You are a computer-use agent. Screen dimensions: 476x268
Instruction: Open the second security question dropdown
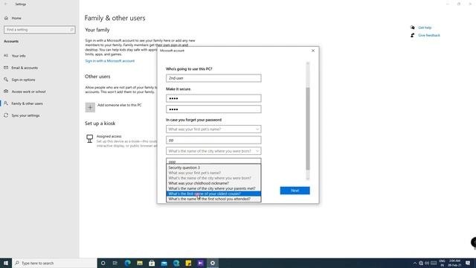[213, 151]
